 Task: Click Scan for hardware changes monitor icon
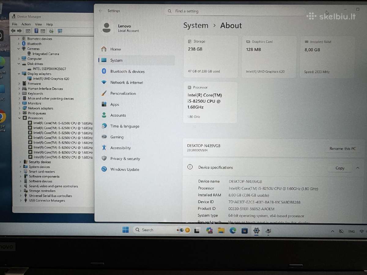point(60,31)
